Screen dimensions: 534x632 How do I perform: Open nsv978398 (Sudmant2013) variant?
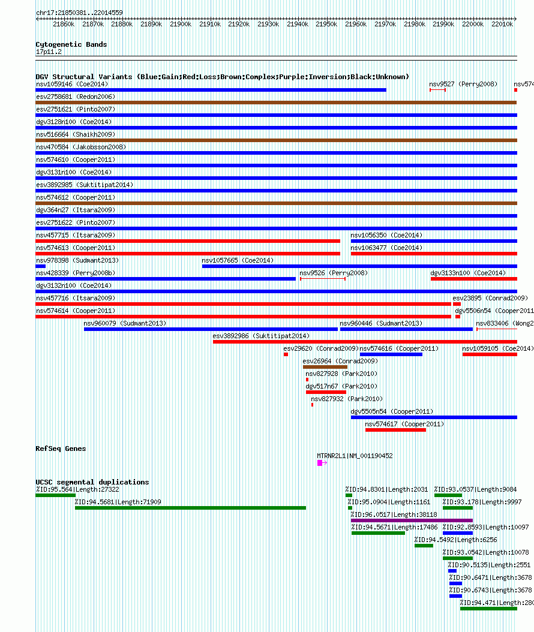tap(77, 260)
